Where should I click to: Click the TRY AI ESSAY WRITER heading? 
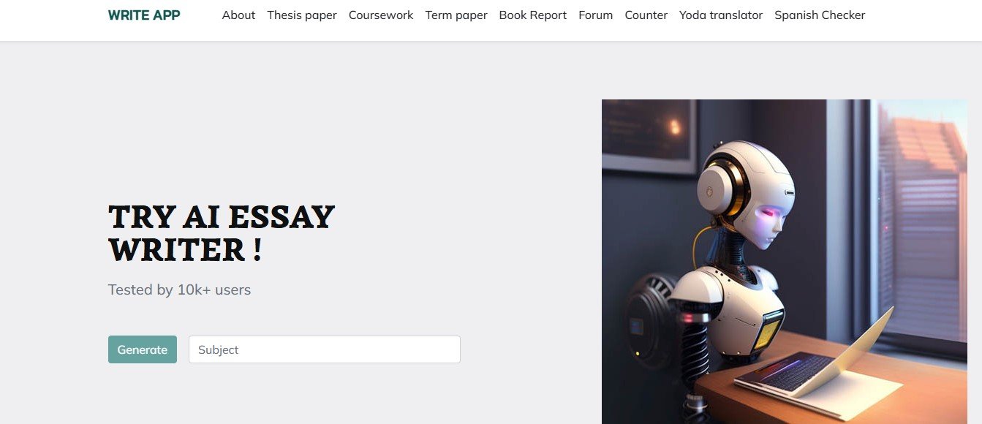(222, 233)
